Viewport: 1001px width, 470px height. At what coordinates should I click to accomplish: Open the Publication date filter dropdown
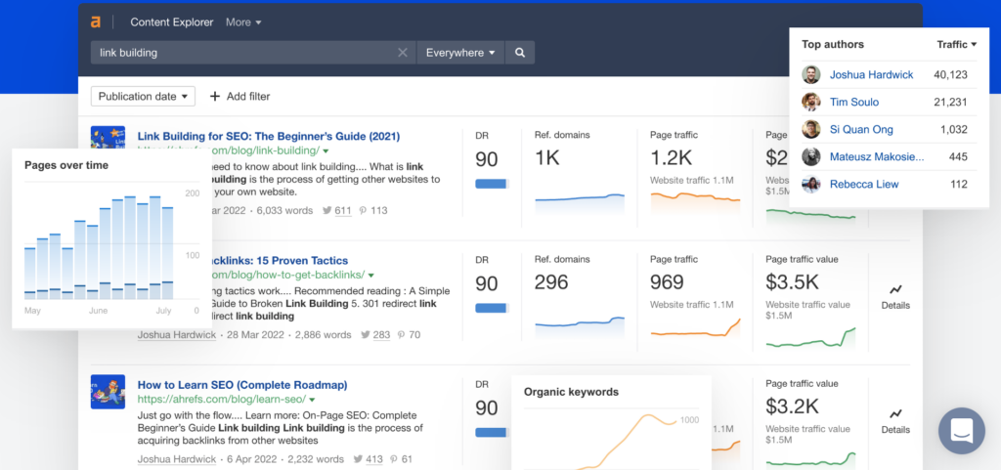pos(143,97)
